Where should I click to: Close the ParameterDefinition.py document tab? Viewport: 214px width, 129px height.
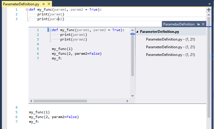[x=49, y=4]
